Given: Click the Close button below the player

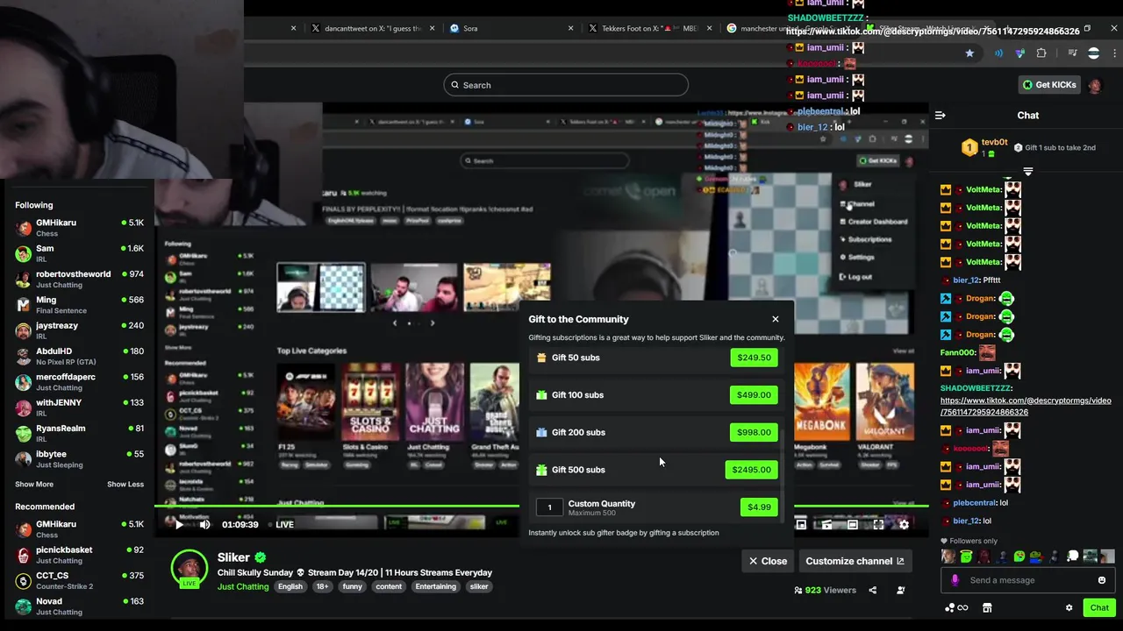Looking at the screenshot, I should click(768, 561).
